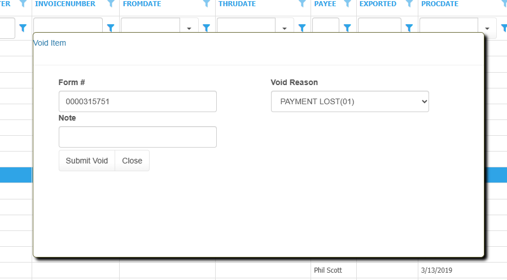Open the PROCDATE filter date picker arrow
Image resolution: width=507 pixels, height=280 pixels.
click(487, 28)
